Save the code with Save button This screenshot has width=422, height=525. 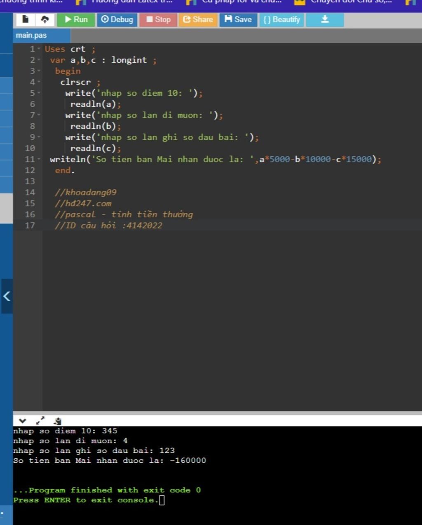[x=238, y=19]
